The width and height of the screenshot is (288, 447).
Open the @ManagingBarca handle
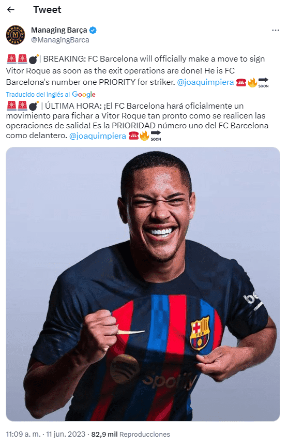60,40
